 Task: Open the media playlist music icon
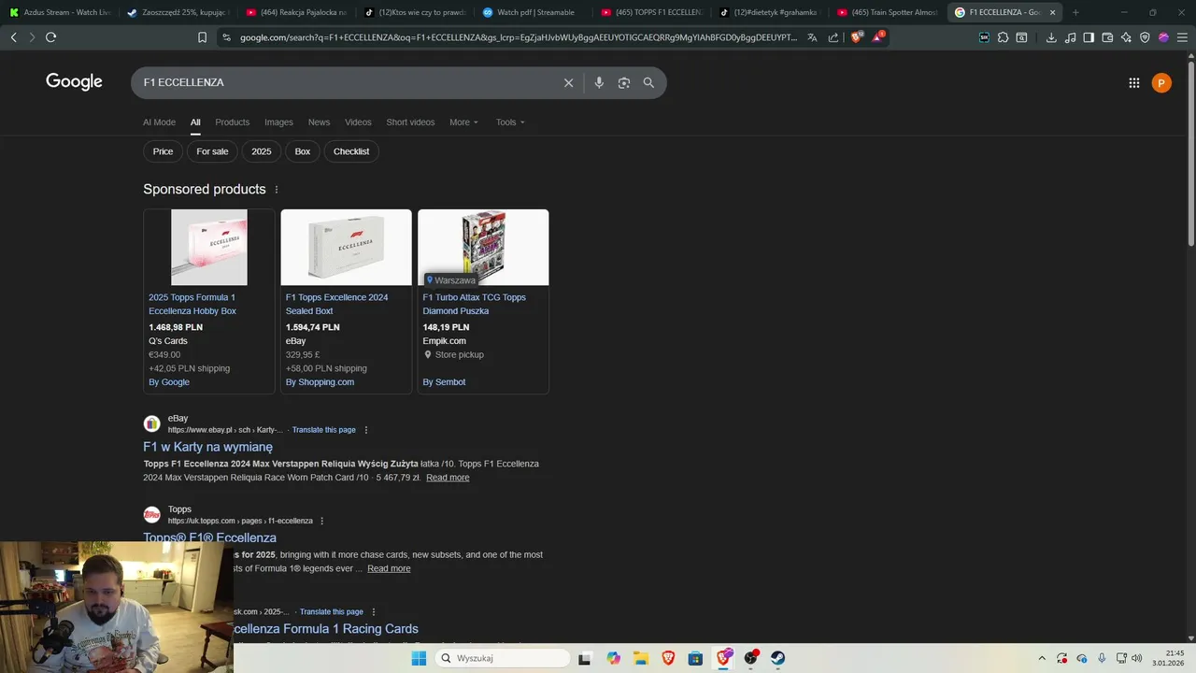pyautogui.click(x=1070, y=37)
